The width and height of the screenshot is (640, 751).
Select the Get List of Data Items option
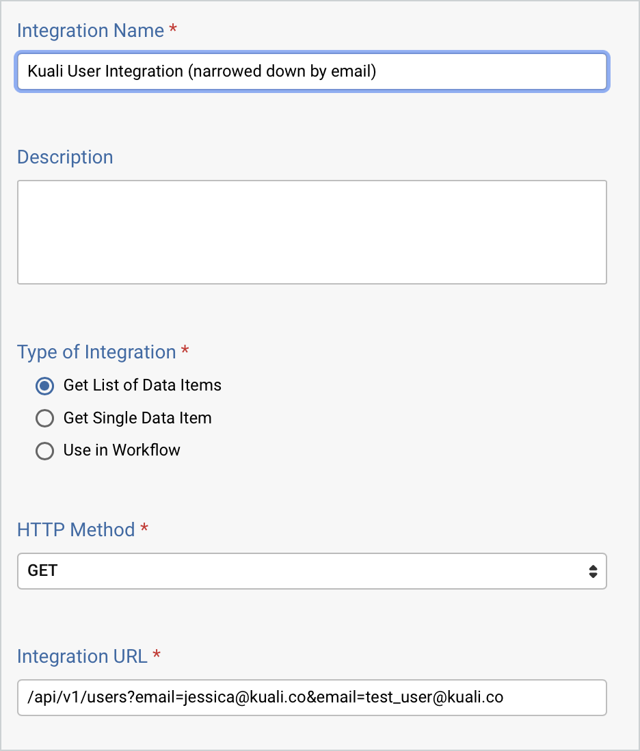(x=44, y=386)
